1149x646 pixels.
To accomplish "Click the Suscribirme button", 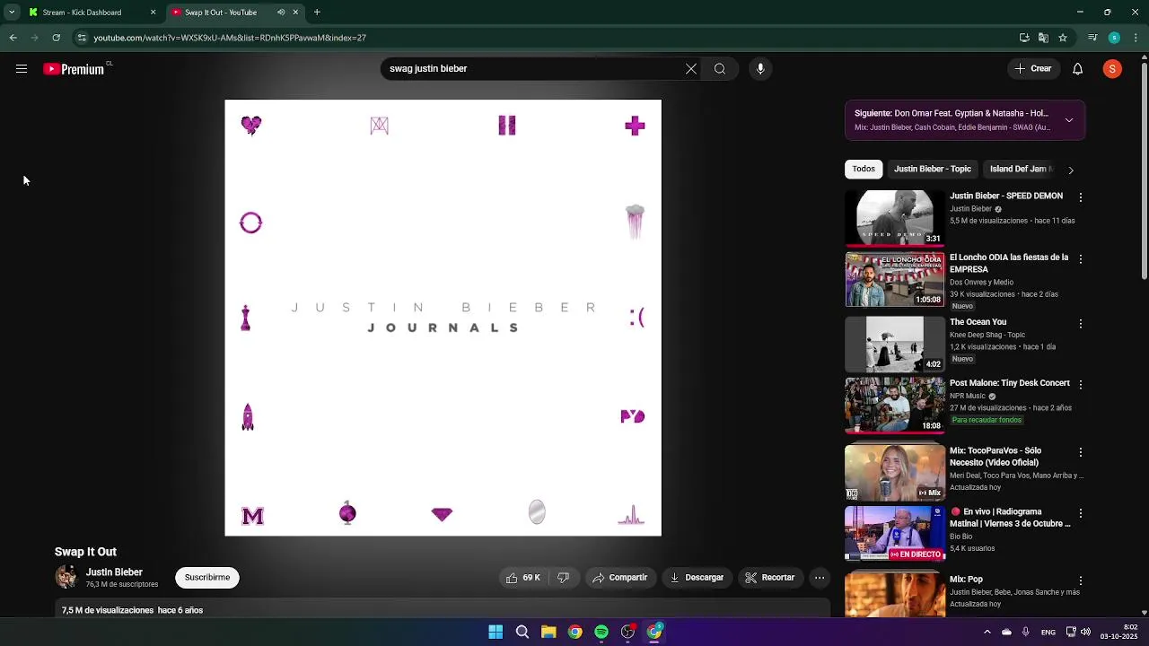I will (x=207, y=578).
